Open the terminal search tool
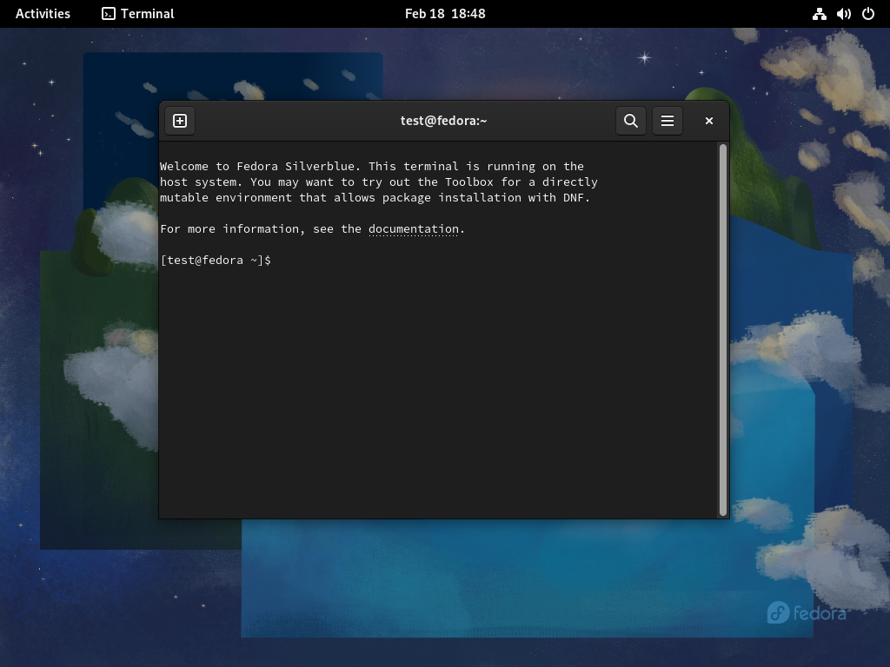Image resolution: width=890 pixels, height=667 pixels. click(631, 121)
